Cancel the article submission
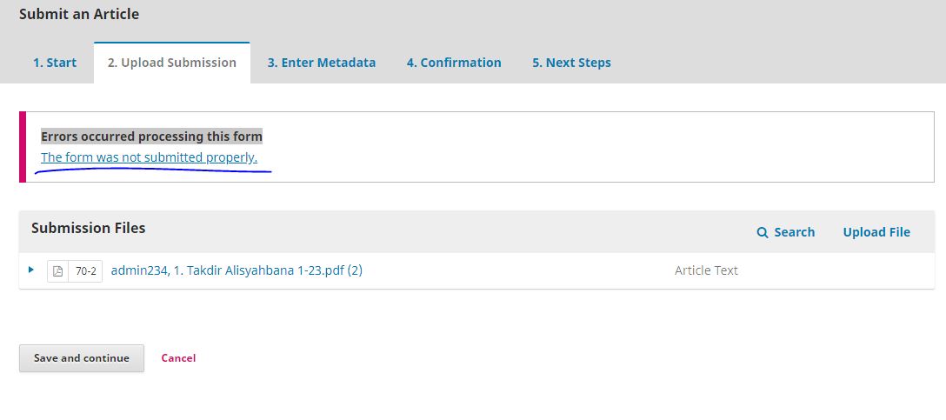Screen dimensions: 946x420 (178, 358)
